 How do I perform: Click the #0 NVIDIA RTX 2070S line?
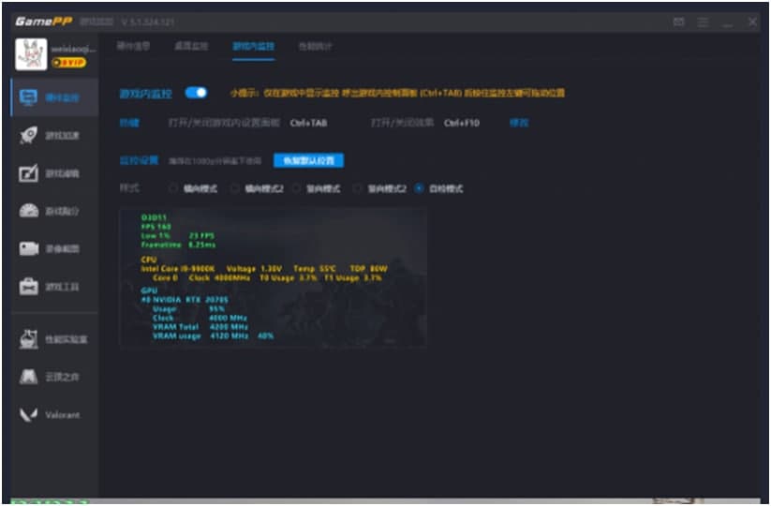185,300
